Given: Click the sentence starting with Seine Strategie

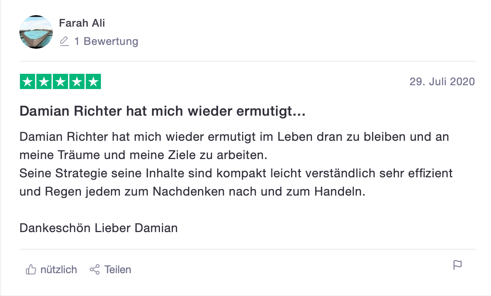Looking at the screenshot, I should click(236, 173).
